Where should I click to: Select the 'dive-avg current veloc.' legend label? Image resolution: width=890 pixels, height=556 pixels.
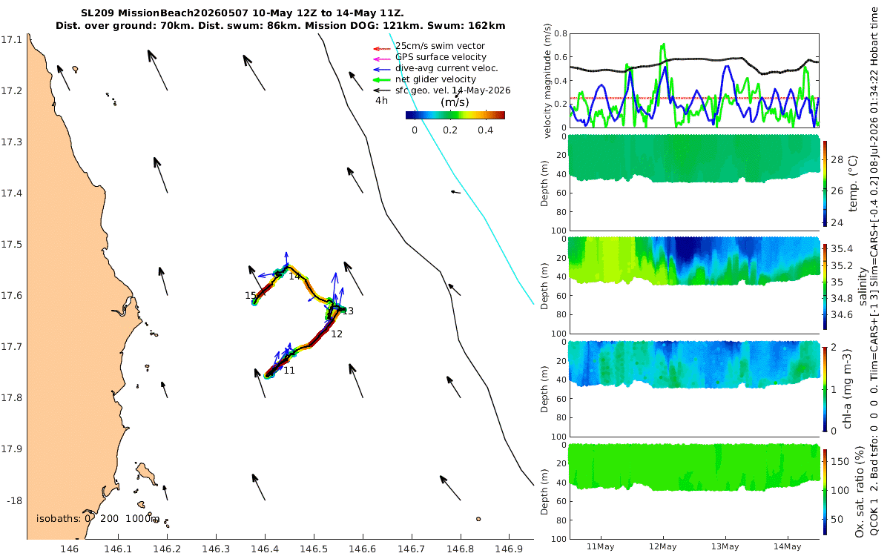click(447, 68)
